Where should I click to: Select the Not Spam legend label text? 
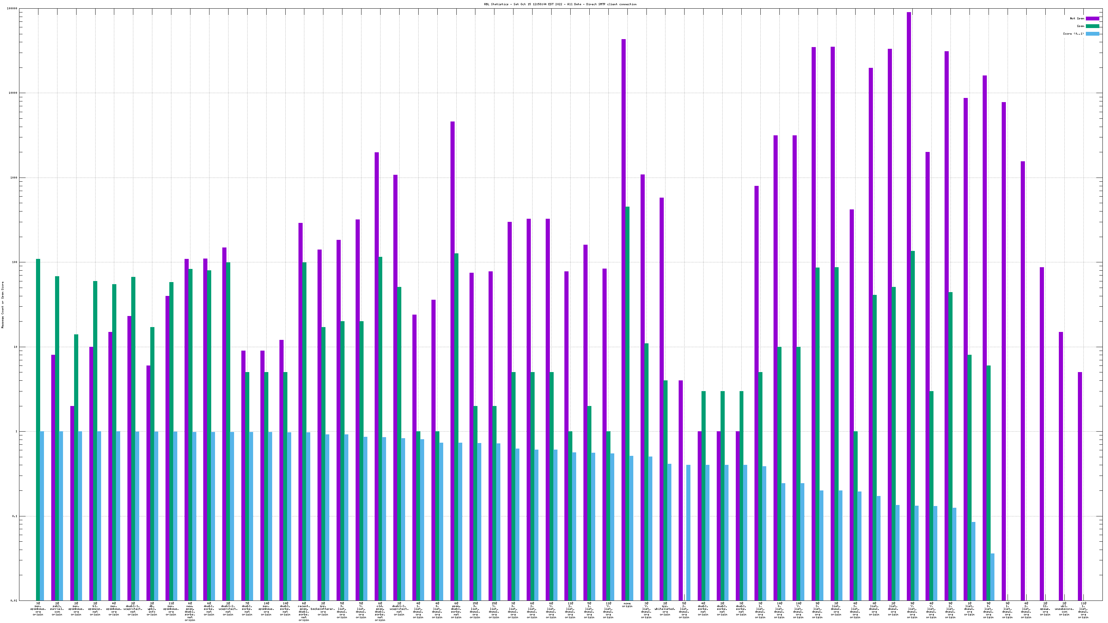tap(1077, 18)
